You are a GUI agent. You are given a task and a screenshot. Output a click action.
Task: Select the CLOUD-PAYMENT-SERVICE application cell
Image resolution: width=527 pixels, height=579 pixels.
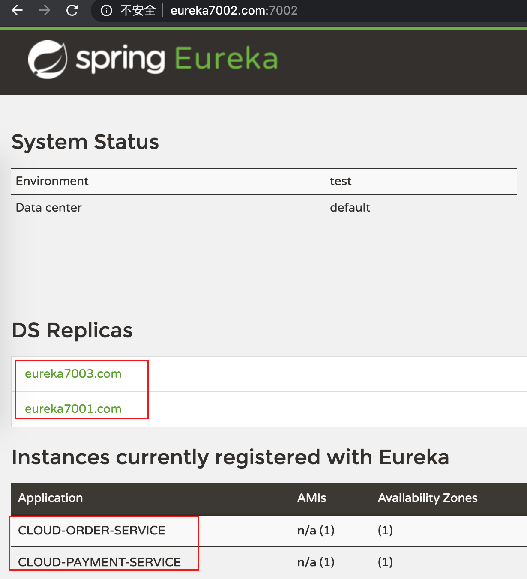99,562
